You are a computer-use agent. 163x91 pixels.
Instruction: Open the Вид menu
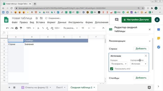pos(32,22)
